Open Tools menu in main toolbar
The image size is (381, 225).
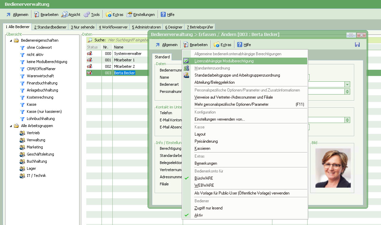click(x=92, y=15)
